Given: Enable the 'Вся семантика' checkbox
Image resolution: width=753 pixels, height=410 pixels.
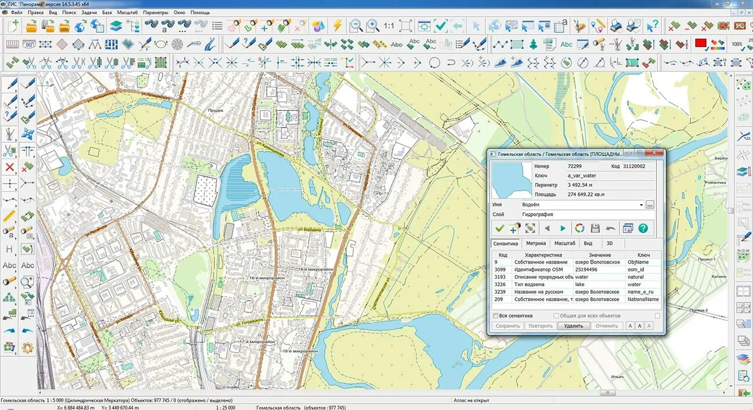Looking at the screenshot, I should [x=495, y=316].
